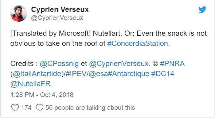The height and width of the screenshot is (118, 215).
Task: Open the #IPEV hashtag
Action: pyautogui.click(x=76, y=74)
